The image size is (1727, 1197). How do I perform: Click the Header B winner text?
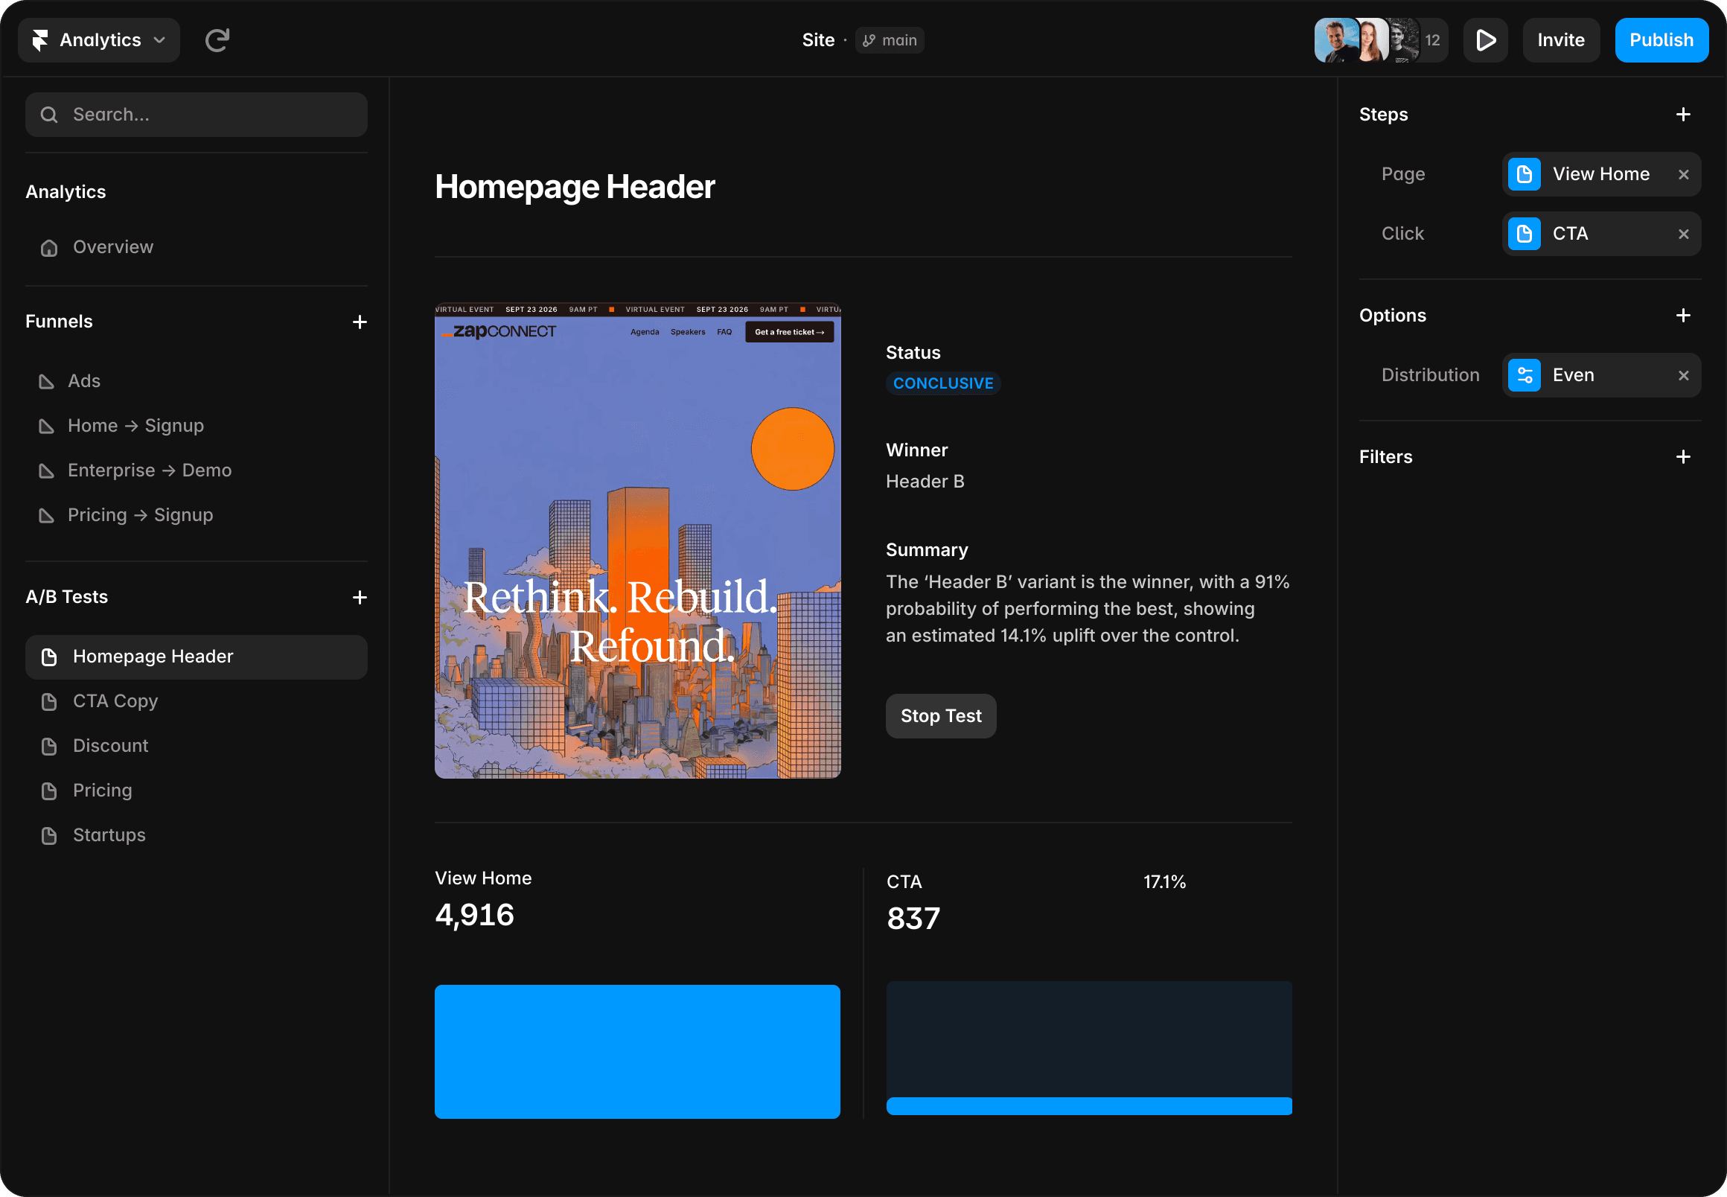[x=925, y=482]
